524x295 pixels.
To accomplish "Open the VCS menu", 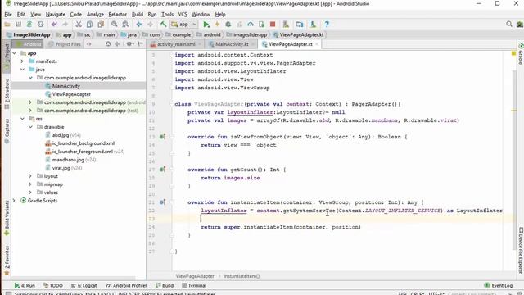I will [183, 15].
